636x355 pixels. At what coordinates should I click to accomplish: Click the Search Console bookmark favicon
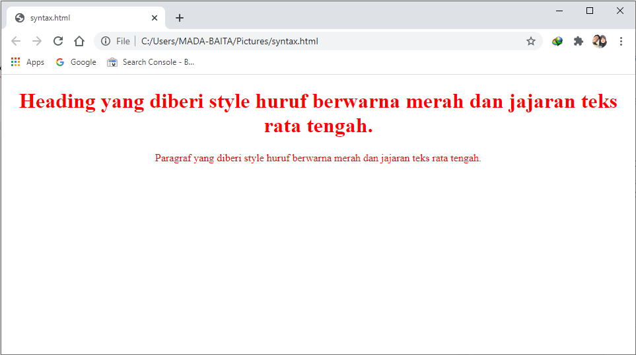[x=112, y=62]
